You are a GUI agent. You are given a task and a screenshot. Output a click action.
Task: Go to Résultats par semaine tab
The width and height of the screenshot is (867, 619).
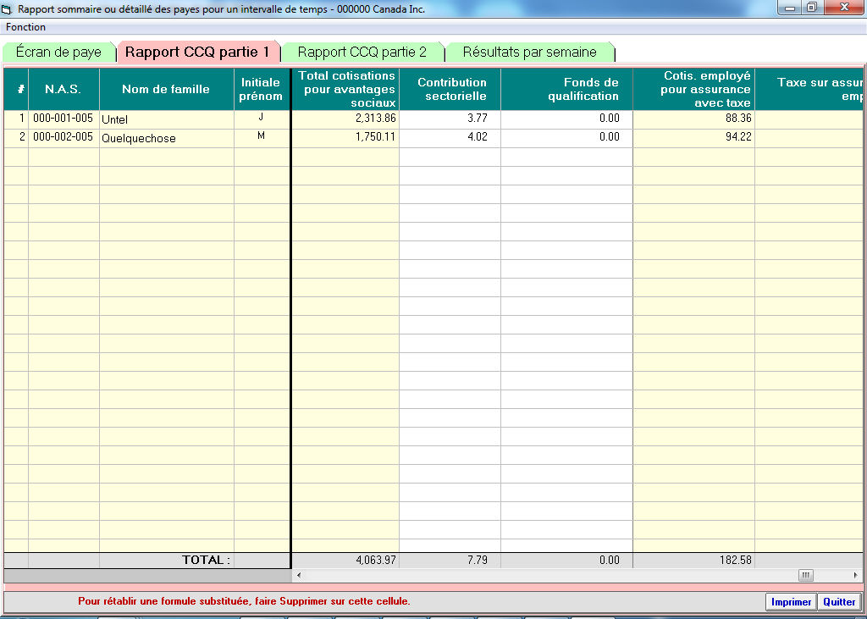tap(529, 53)
